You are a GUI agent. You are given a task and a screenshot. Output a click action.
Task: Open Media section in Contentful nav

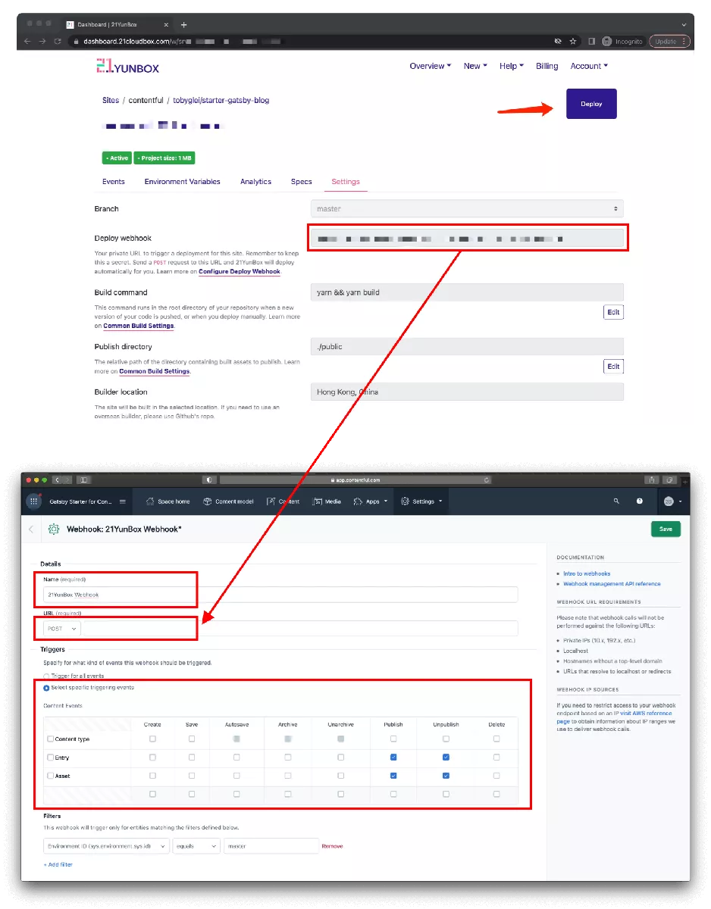coord(328,501)
